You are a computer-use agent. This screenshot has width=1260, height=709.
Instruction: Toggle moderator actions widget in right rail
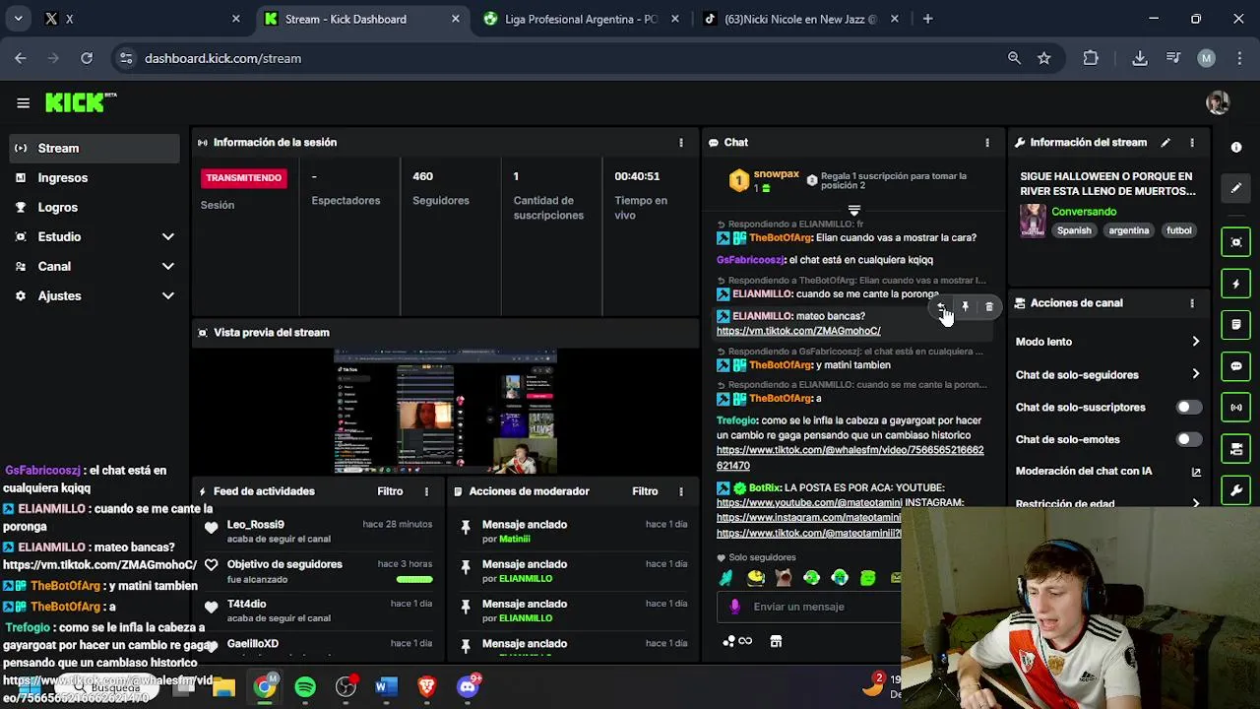click(1236, 325)
